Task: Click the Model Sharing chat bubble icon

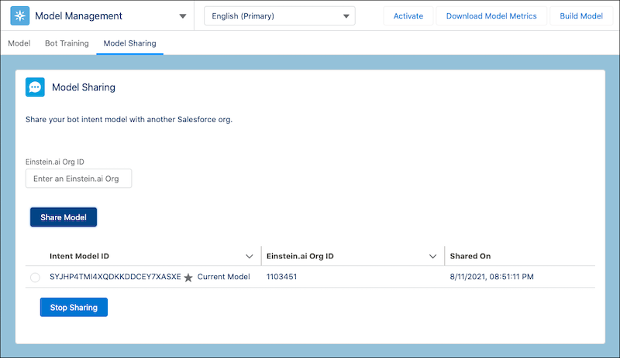Action: coord(35,87)
